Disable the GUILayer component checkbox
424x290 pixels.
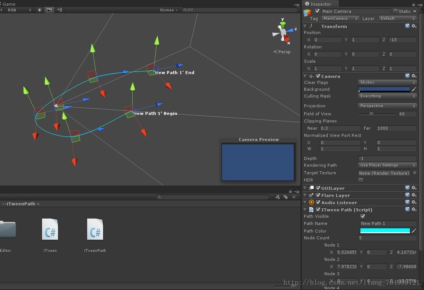point(318,188)
